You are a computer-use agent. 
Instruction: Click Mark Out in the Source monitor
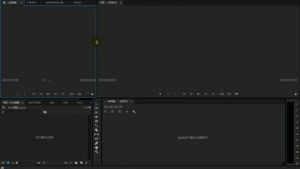pyautogui.click(x=24, y=94)
